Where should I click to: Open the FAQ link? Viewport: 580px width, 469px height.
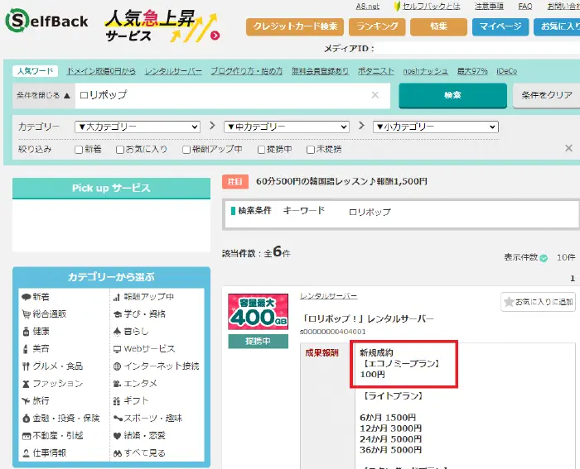(x=525, y=7)
